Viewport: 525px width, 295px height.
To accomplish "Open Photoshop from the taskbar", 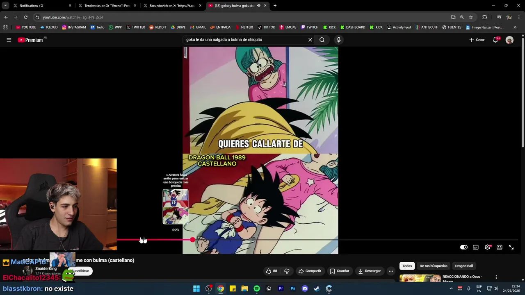I will coord(293,288).
